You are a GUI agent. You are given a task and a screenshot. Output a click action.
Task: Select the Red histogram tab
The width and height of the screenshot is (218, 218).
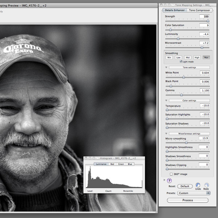point(112,164)
